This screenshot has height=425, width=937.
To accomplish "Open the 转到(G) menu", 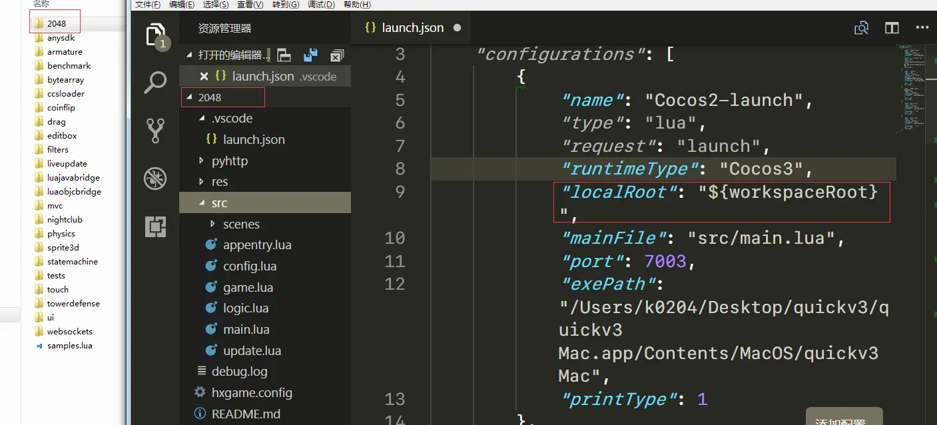I will [x=286, y=5].
